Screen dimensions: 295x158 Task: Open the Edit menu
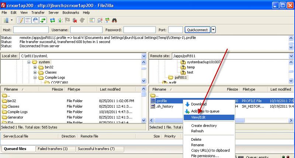14,12
